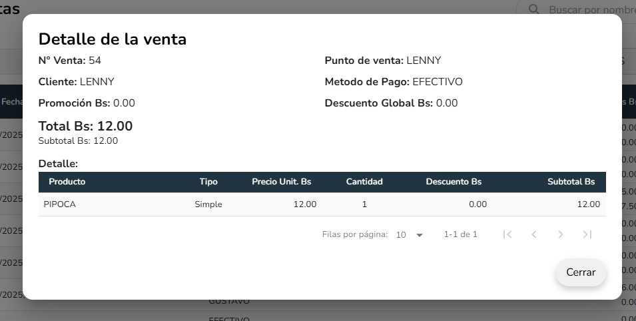Click the search magnifier icon

[x=533, y=9]
